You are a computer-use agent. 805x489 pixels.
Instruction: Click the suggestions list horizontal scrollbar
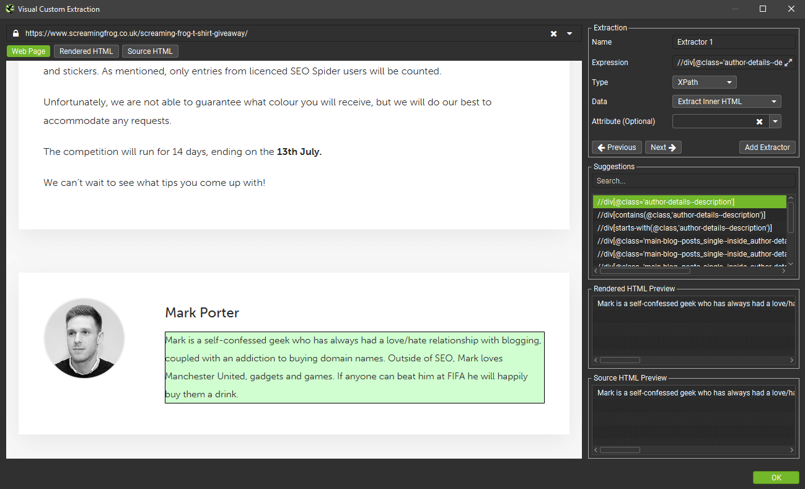pos(645,271)
